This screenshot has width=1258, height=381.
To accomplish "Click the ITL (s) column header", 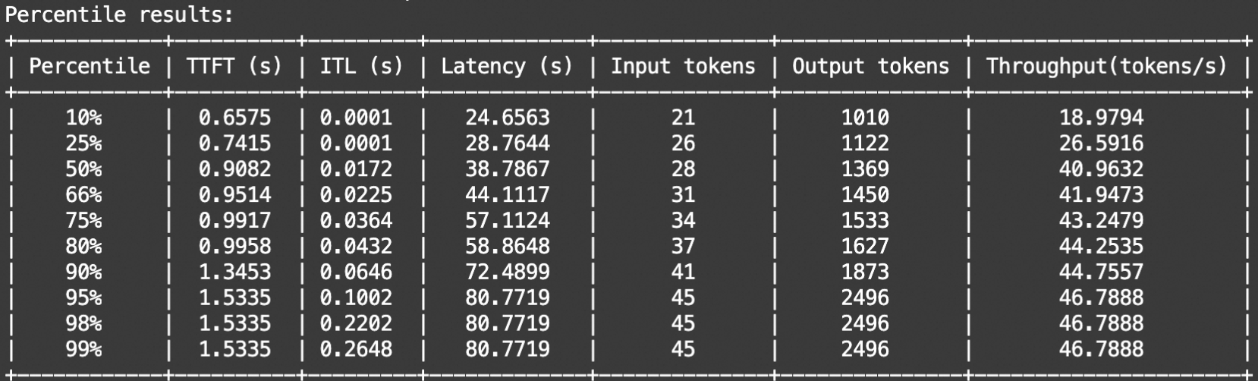I will [x=360, y=66].
